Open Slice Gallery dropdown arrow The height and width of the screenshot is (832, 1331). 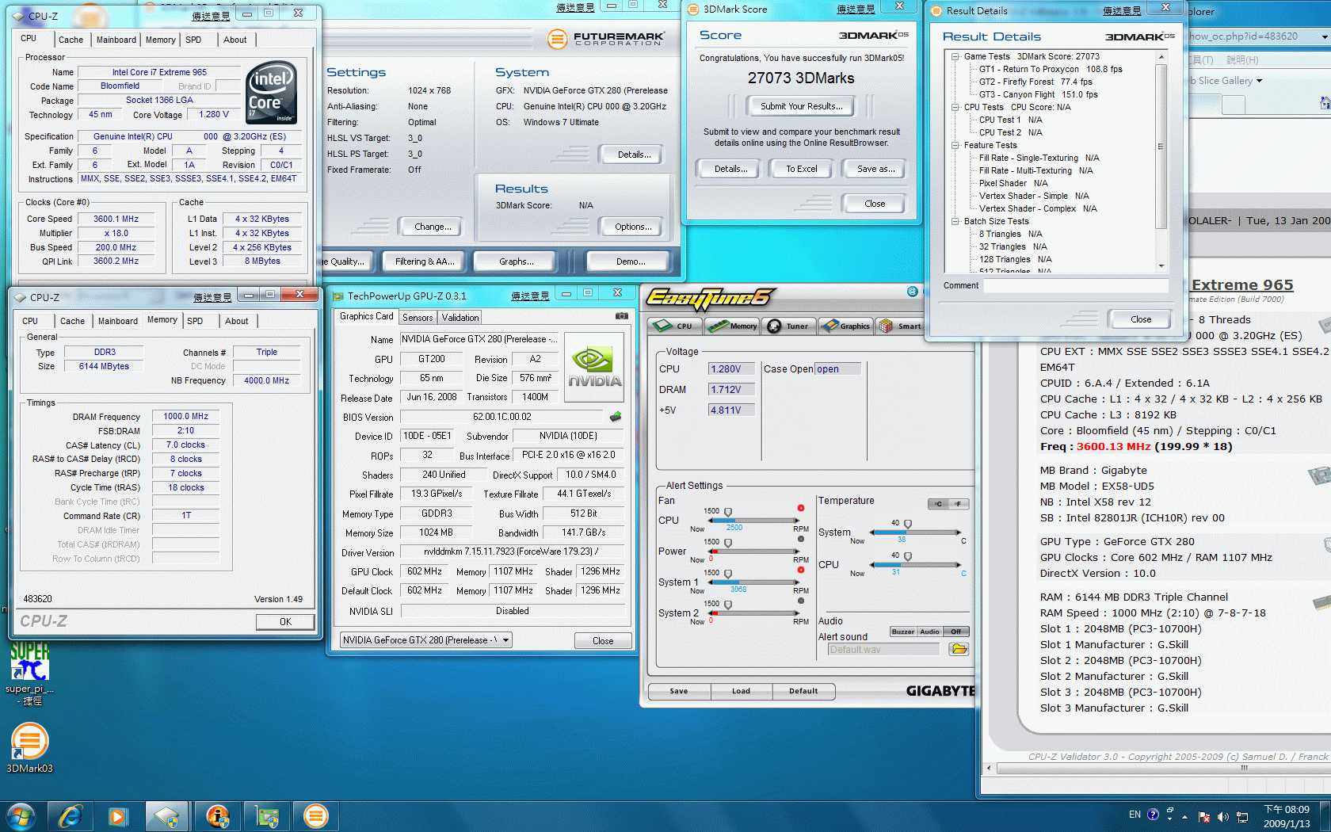(1259, 81)
